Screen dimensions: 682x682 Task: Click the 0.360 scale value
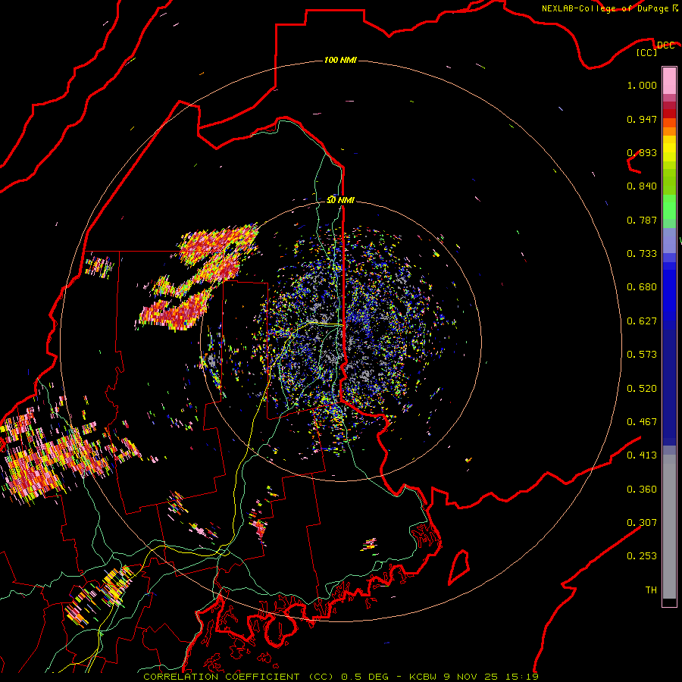(x=642, y=490)
